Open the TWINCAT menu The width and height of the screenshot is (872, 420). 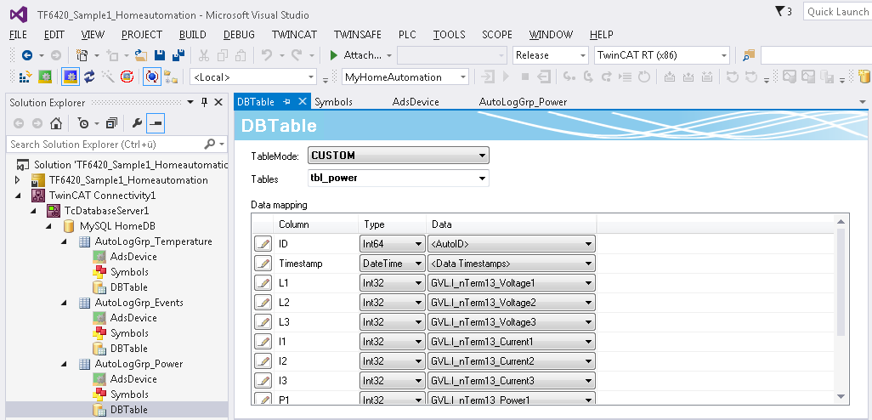pyautogui.click(x=294, y=35)
